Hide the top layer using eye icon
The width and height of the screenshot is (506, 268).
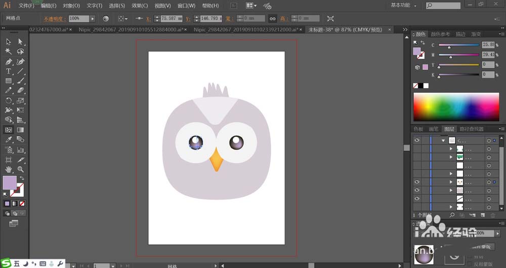coord(417,140)
